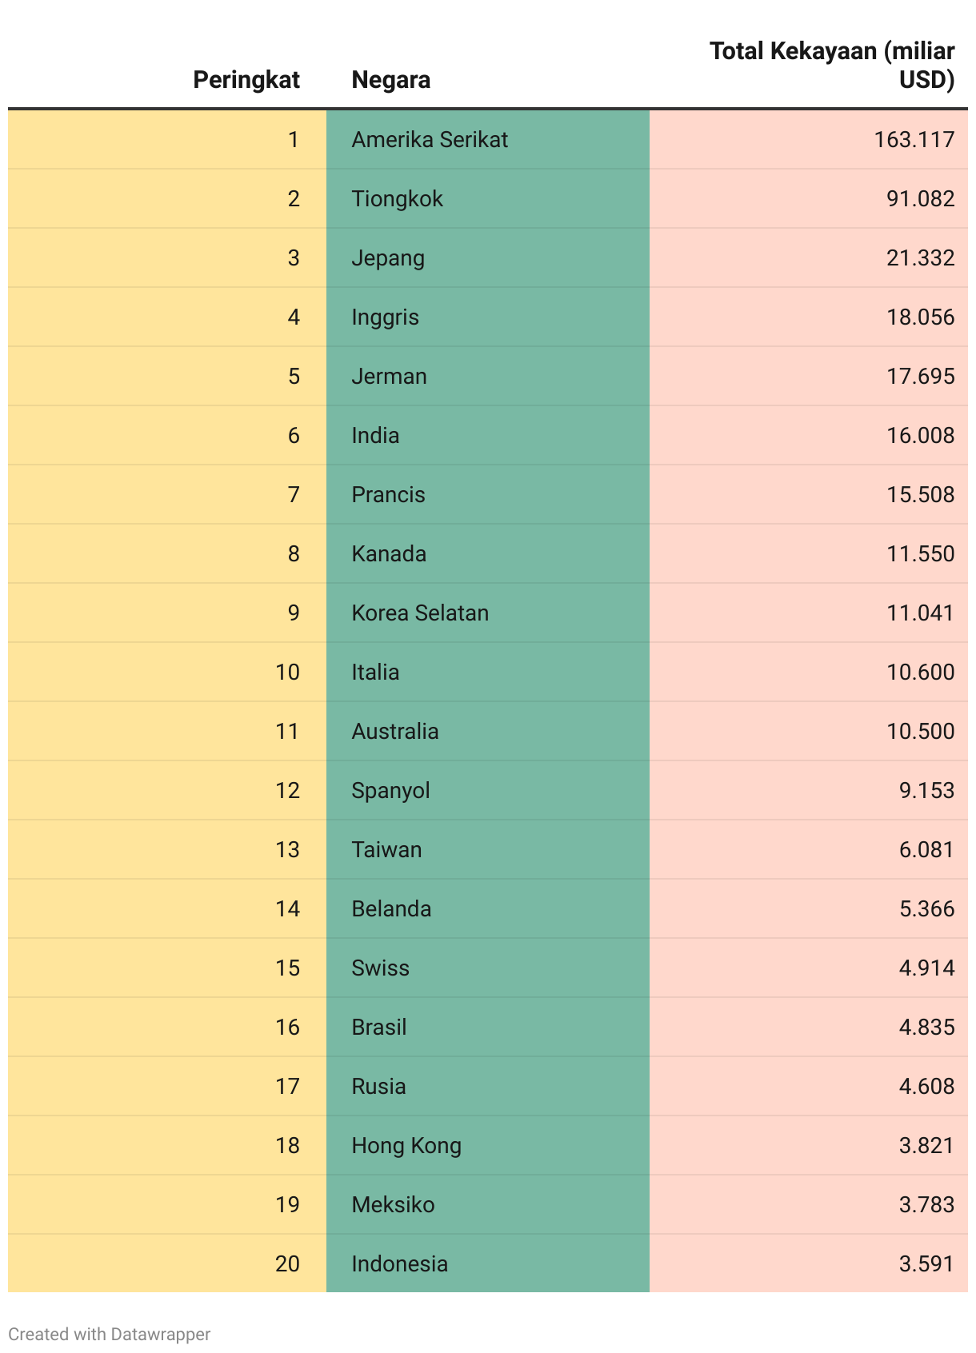Click the wealth value 3.591
This screenshot has width=976, height=1353.
click(x=926, y=1264)
